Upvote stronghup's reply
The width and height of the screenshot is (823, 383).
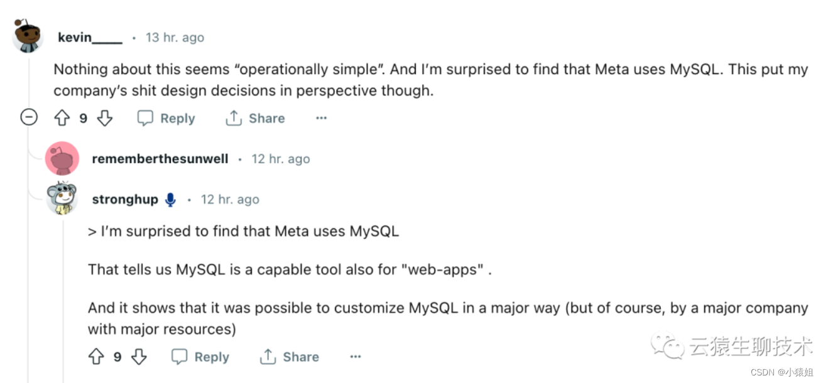tap(95, 357)
